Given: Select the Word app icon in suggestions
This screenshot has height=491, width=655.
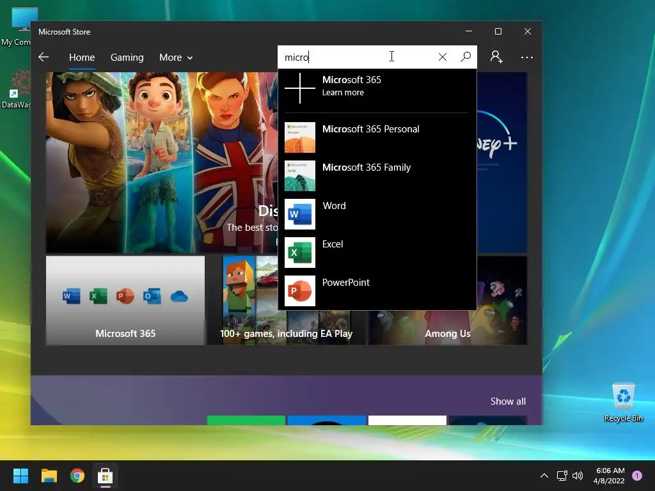Looking at the screenshot, I should coord(300,214).
